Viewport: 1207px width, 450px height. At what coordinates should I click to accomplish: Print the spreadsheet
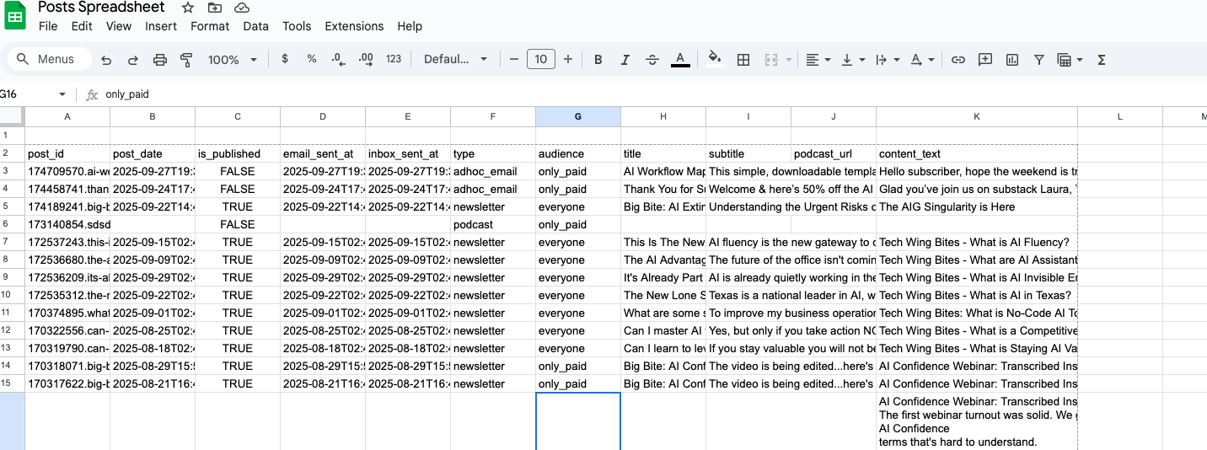point(160,60)
